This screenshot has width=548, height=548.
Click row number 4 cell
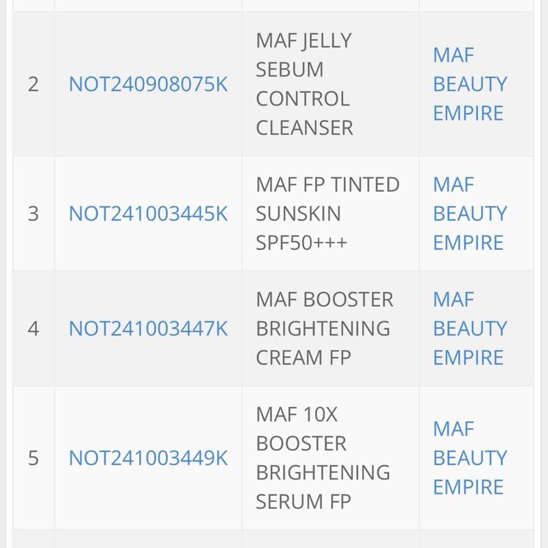[x=34, y=329]
